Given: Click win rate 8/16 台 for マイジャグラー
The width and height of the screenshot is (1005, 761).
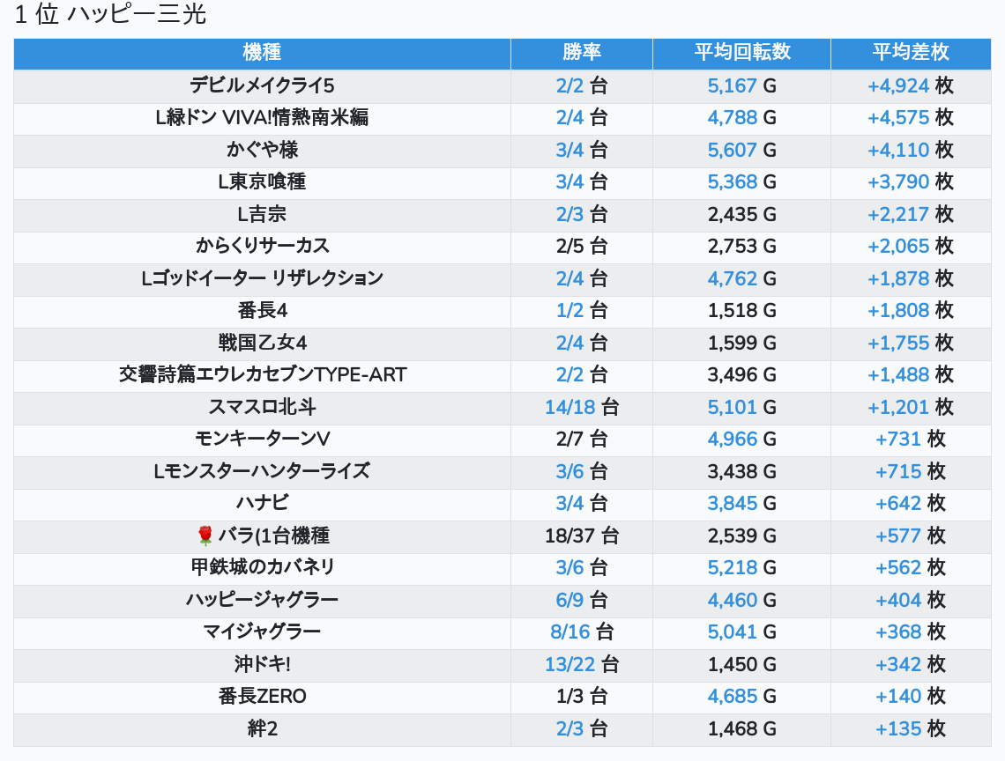Looking at the screenshot, I should [581, 632].
